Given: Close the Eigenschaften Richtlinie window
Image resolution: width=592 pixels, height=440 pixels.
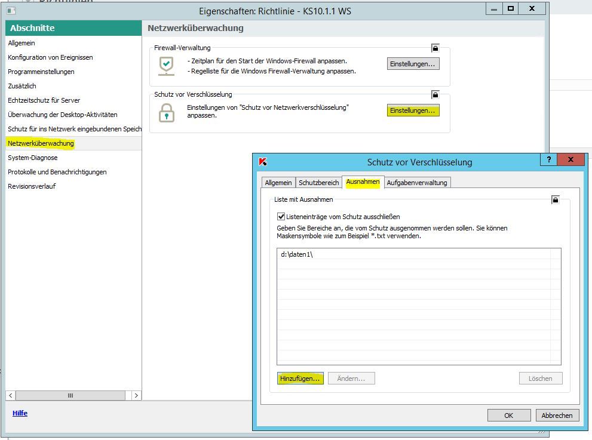Looking at the screenshot, I should pyautogui.click(x=532, y=9).
